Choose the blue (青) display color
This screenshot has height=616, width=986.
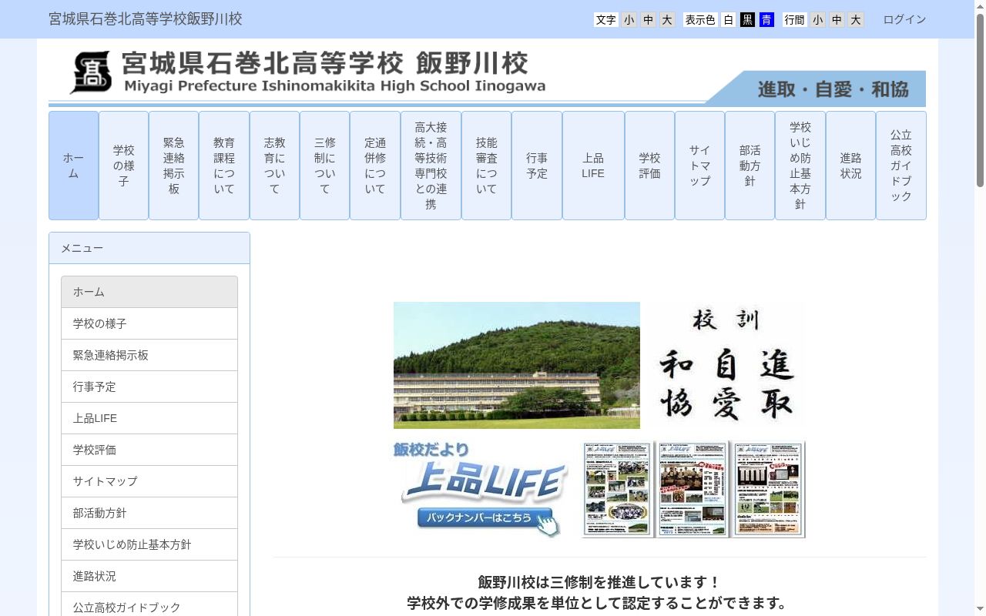766,20
